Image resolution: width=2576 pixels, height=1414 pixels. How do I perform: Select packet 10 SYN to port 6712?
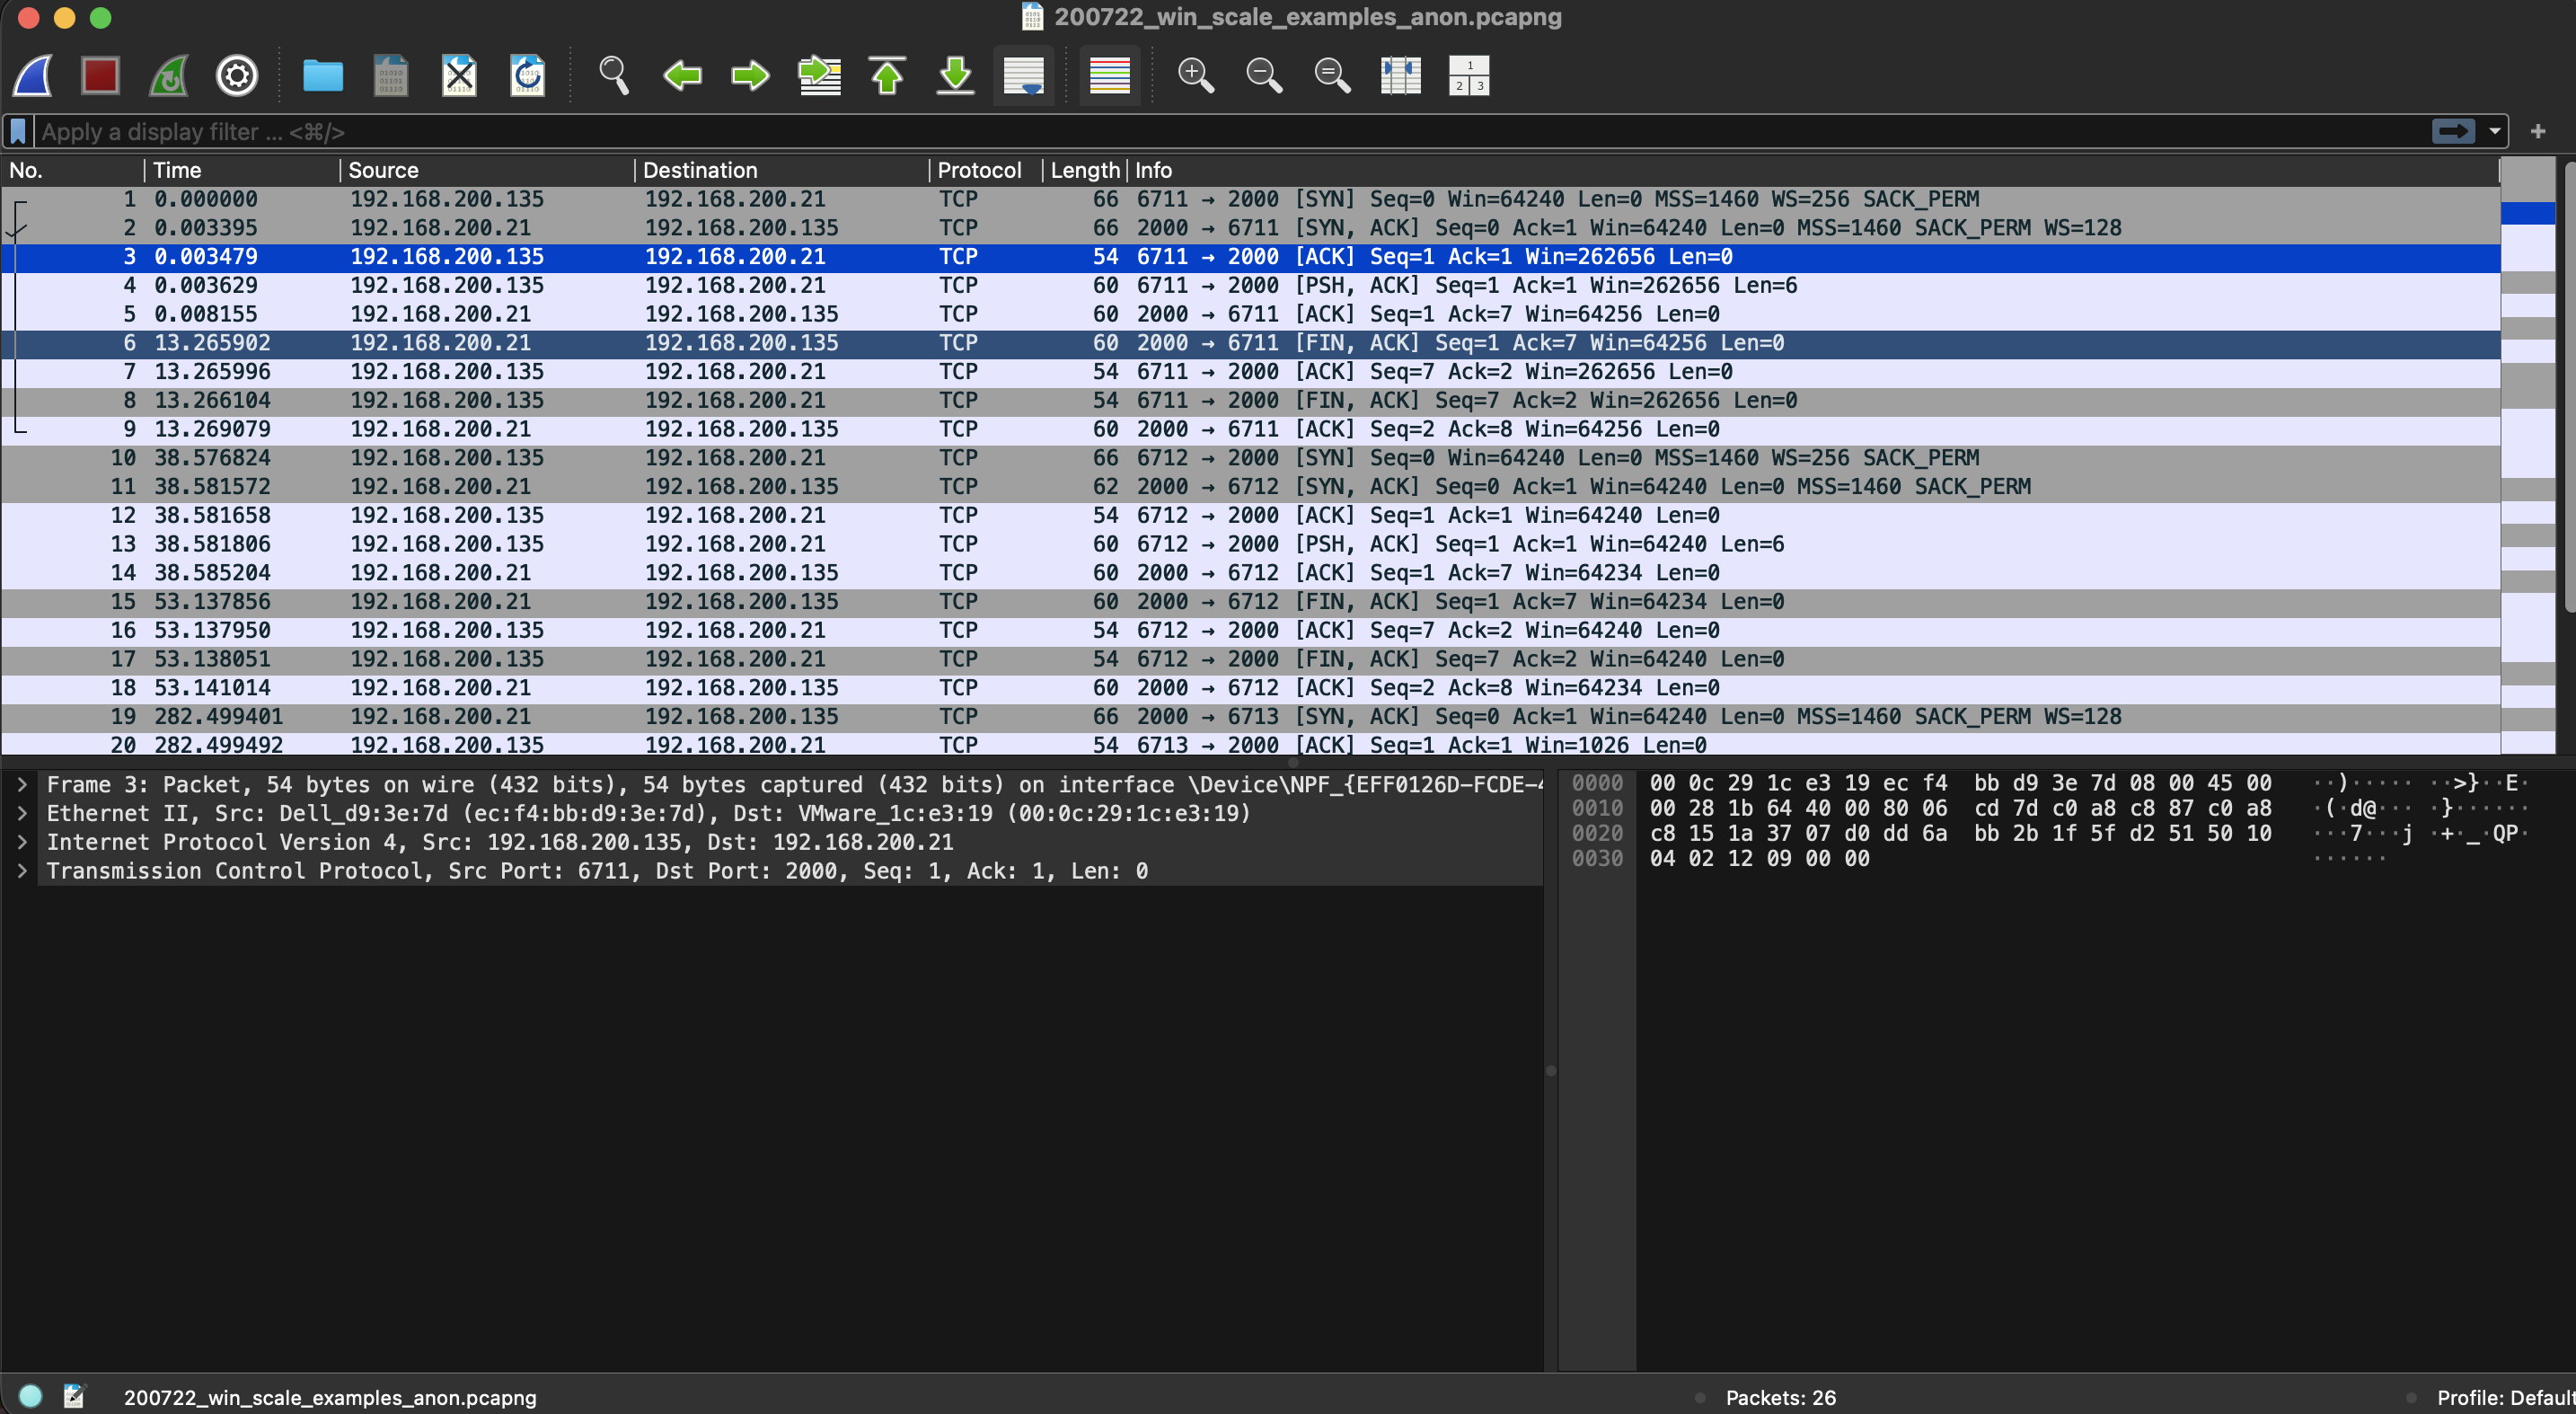pyautogui.click(x=1250, y=458)
